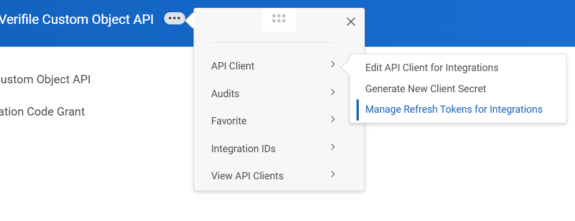Expand the Favorite chevron arrow
Viewport: 575px width, 221px height.
pyautogui.click(x=333, y=119)
